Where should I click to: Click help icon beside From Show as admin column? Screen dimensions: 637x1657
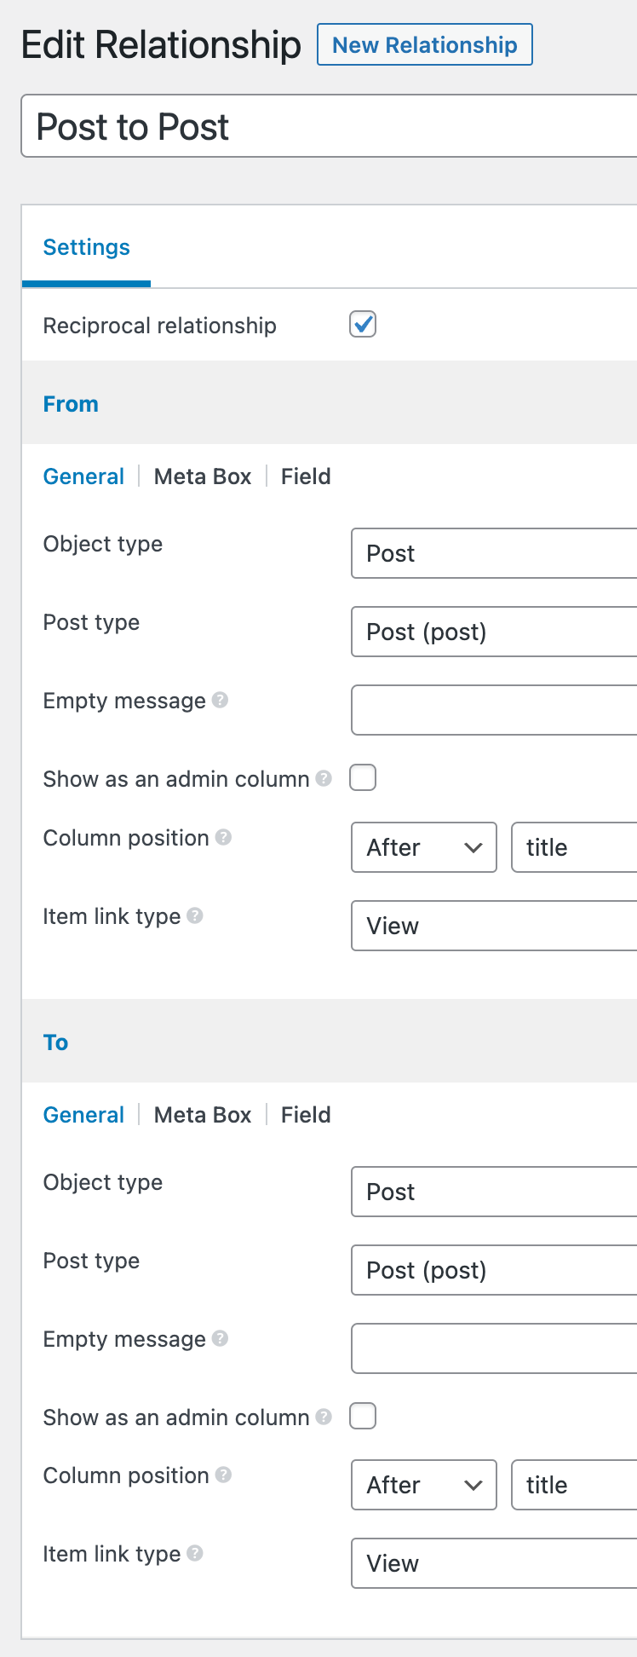coord(324,778)
